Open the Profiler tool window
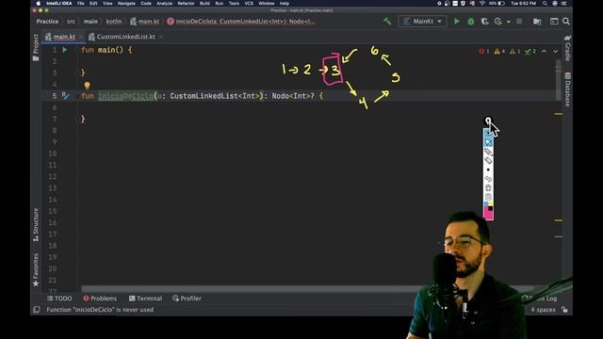Screen dimensions: 603x339 coord(187,299)
